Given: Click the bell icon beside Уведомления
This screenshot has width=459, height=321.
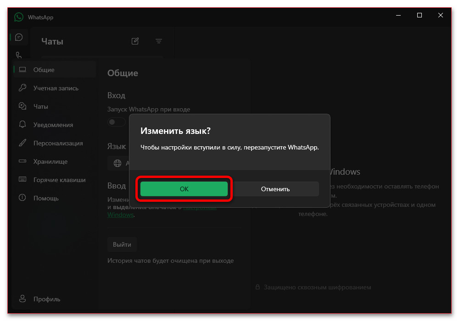Looking at the screenshot, I should click(22, 124).
